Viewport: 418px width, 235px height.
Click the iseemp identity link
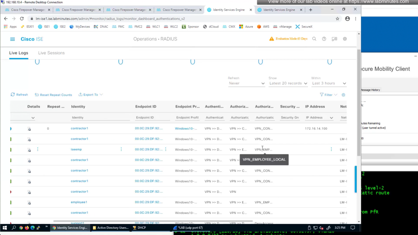click(76, 149)
